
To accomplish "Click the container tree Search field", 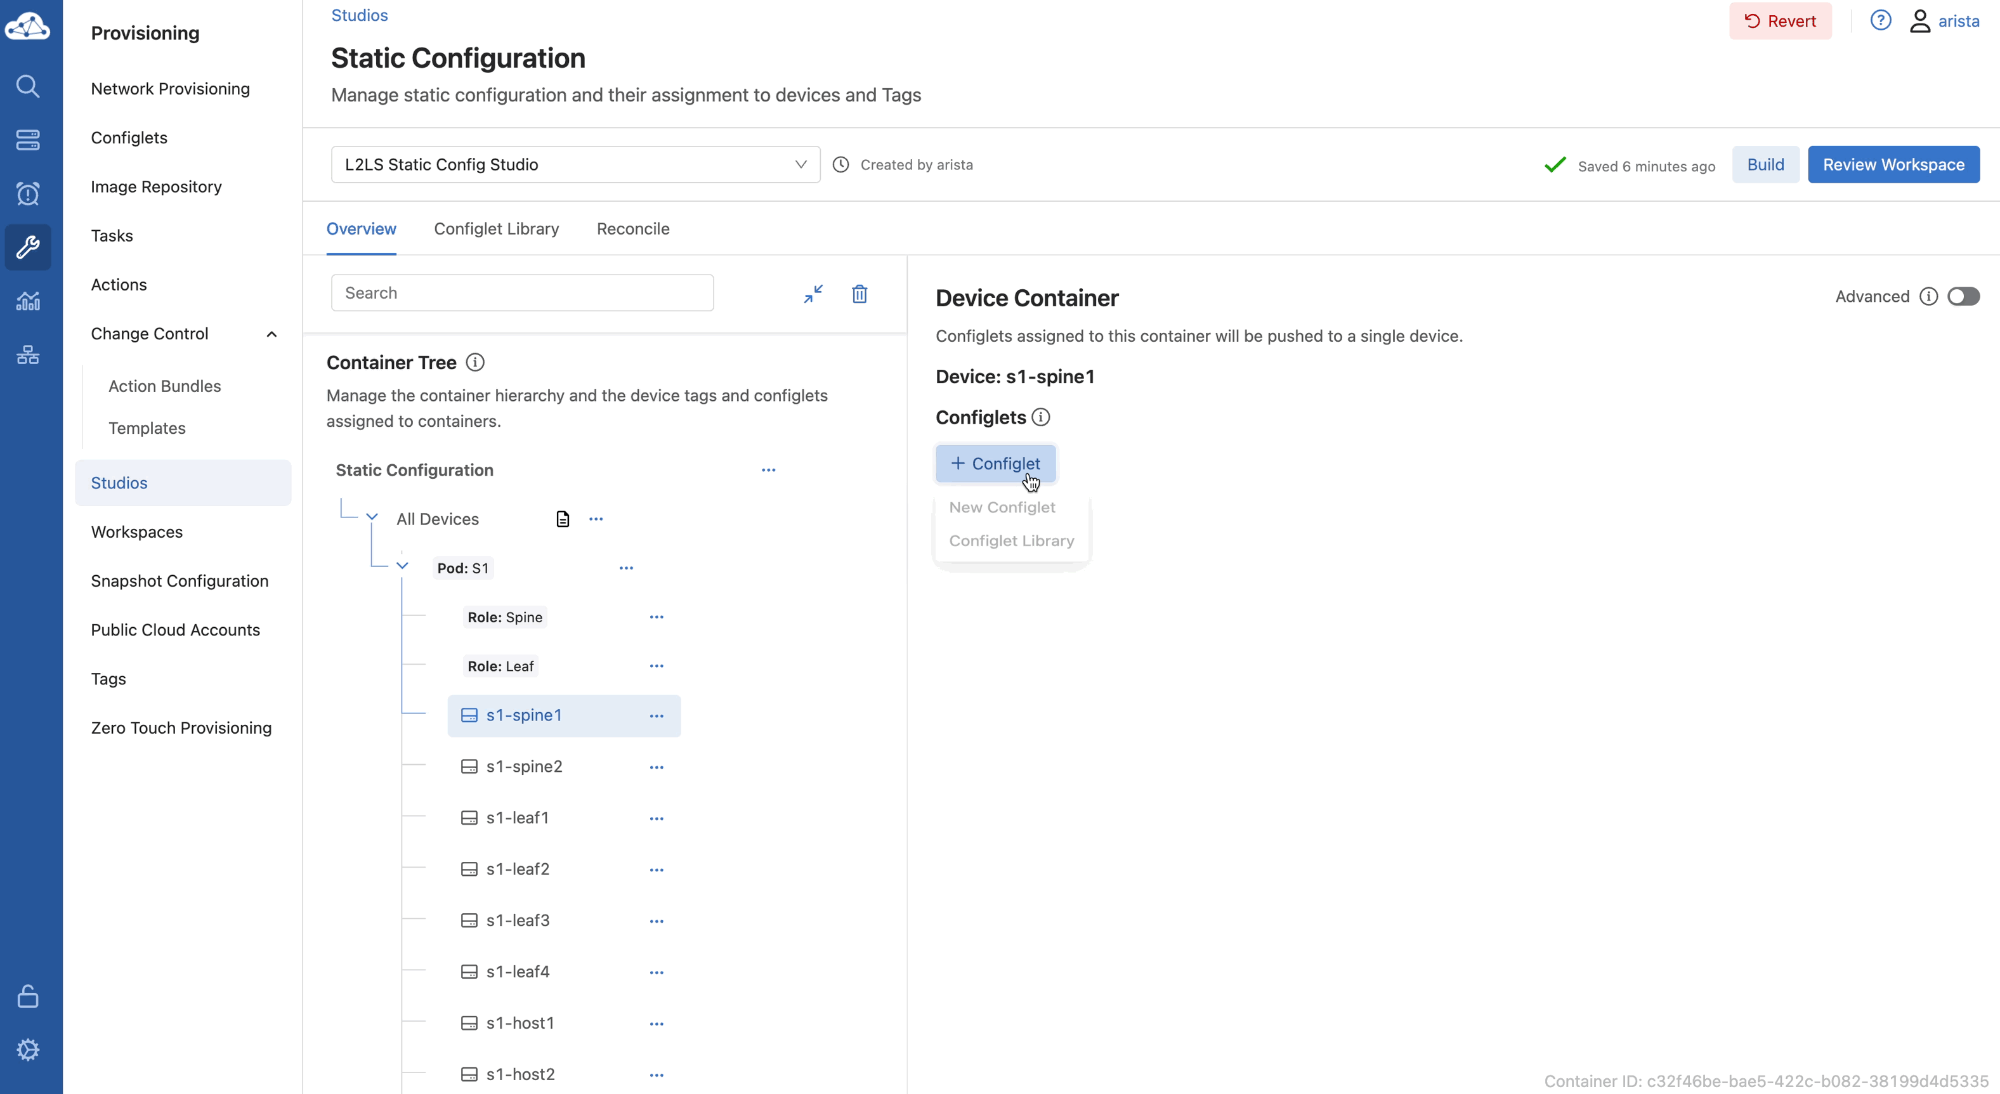I will [522, 293].
